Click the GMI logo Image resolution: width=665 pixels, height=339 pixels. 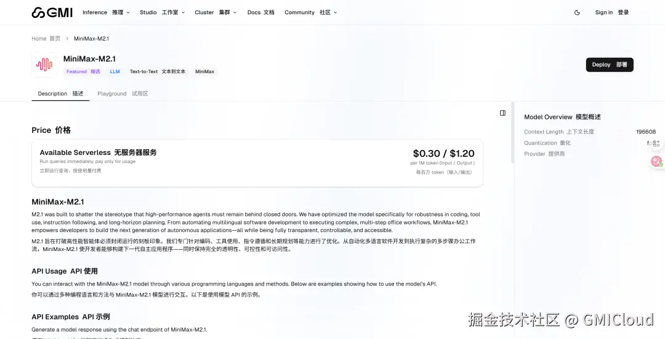[52, 12]
